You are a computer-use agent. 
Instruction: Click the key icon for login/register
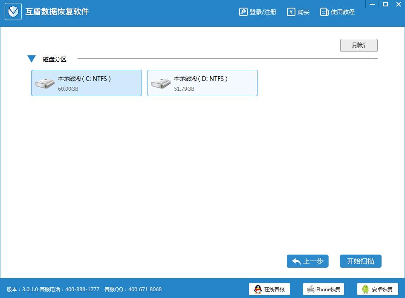[243, 12]
